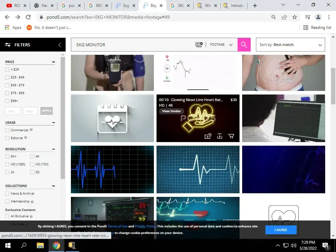Open taskbar search magnifier

pos(24,245)
